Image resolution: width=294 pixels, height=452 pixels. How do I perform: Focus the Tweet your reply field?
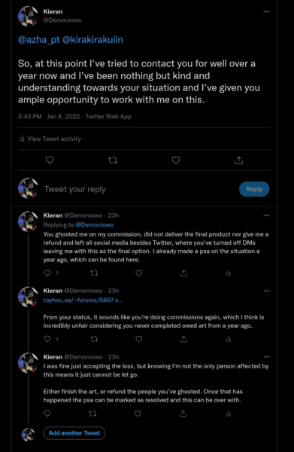point(138,189)
